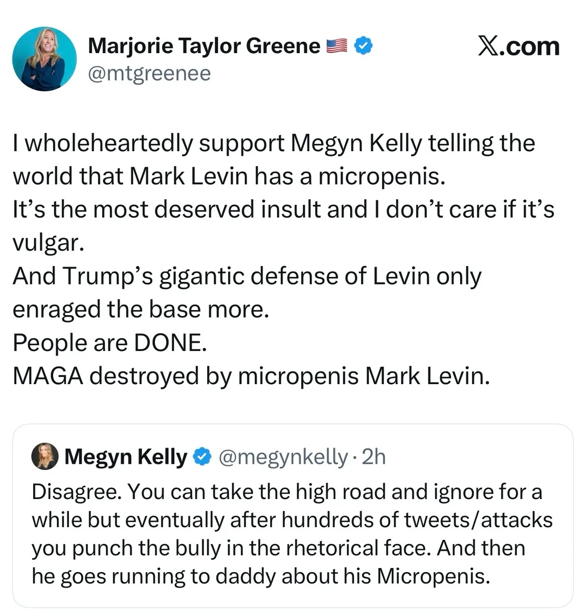Click the line "And Trump's gigantic defense of Levin only"
The height and width of the screenshot is (613, 586).
(246, 276)
